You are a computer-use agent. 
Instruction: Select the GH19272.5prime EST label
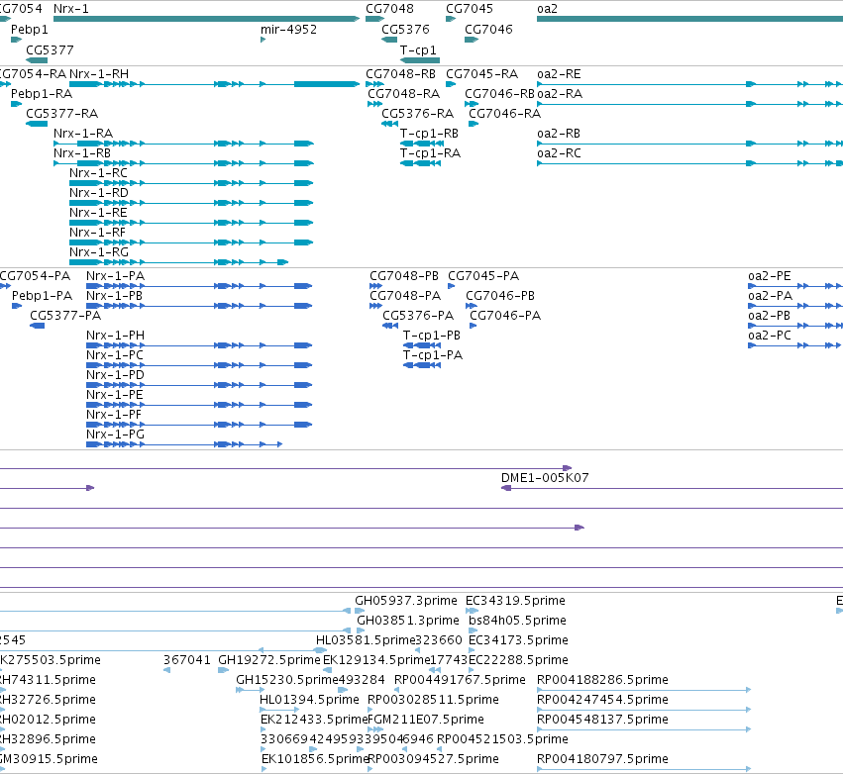pyautogui.click(x=269, y=660)
